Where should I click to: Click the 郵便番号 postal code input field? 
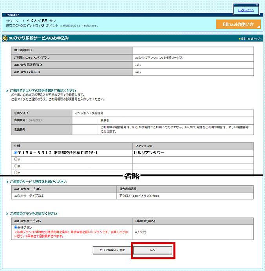(85, 120)
